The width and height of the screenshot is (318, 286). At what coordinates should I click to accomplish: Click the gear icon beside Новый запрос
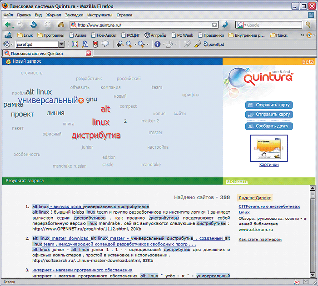point(8,61)
